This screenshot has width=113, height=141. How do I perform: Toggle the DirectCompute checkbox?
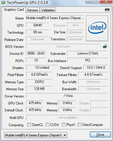pos(79,124)
